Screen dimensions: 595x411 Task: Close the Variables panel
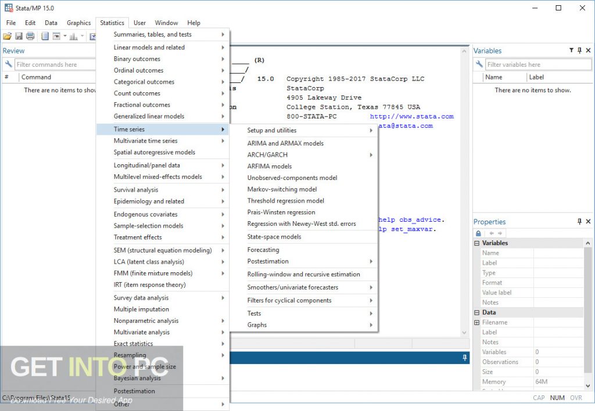tap(588, 50)
